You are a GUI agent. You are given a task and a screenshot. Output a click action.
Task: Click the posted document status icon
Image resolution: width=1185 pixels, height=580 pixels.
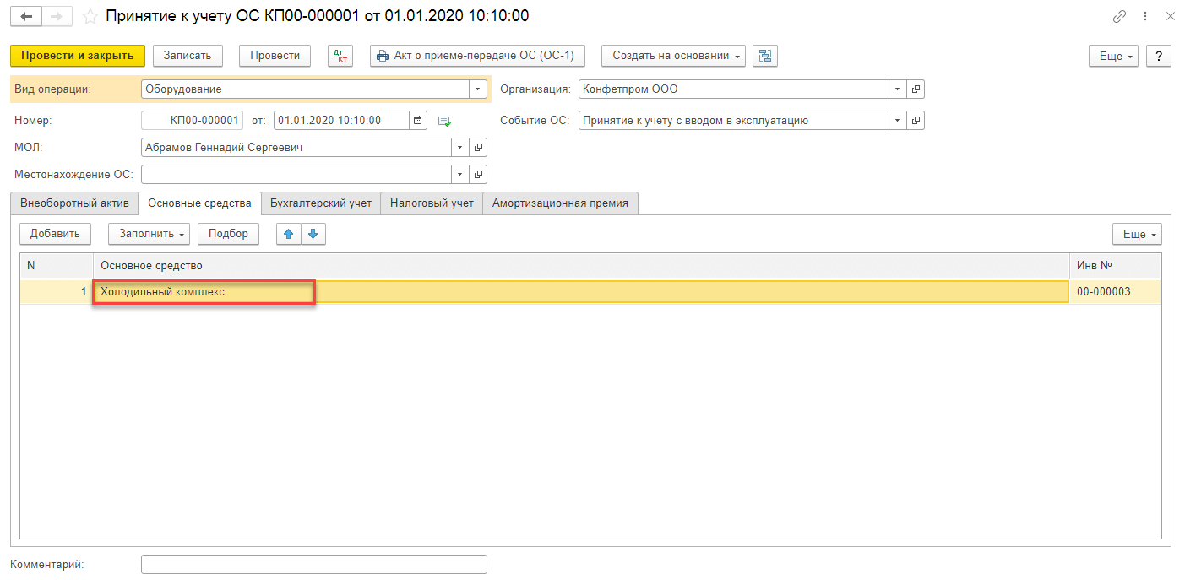pyautogui.click(x=445, y=121)
